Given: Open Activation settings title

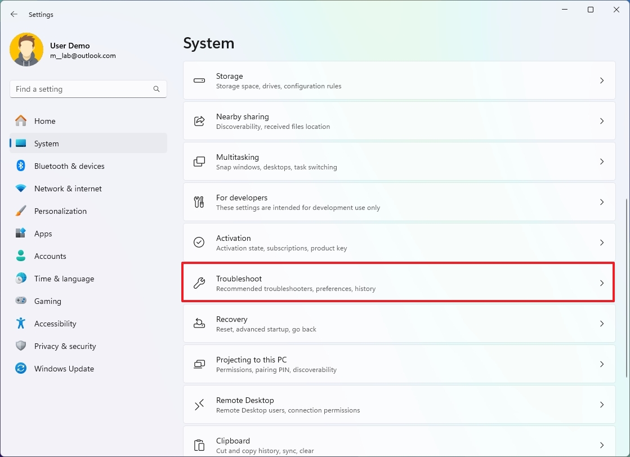Looking at the screenshot, I should click(234, 238).
